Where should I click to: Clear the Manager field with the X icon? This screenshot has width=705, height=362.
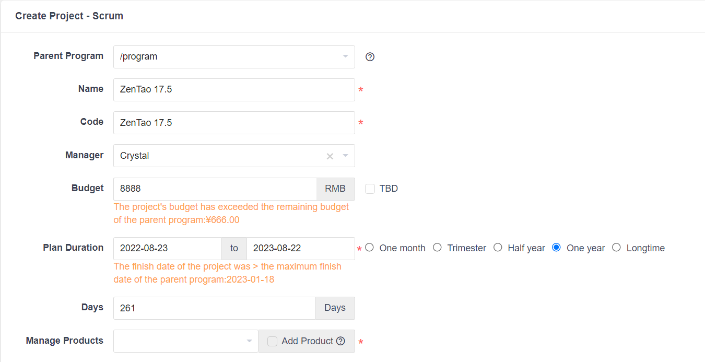pyautogui.click(x=330, y=156)
